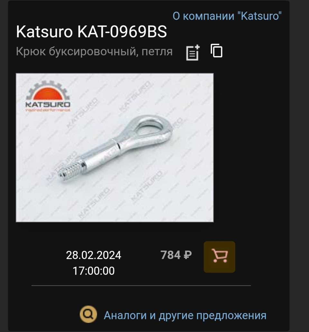
Task: Open the О компании "Katsuro" link
Action: (x=227, y=16)
